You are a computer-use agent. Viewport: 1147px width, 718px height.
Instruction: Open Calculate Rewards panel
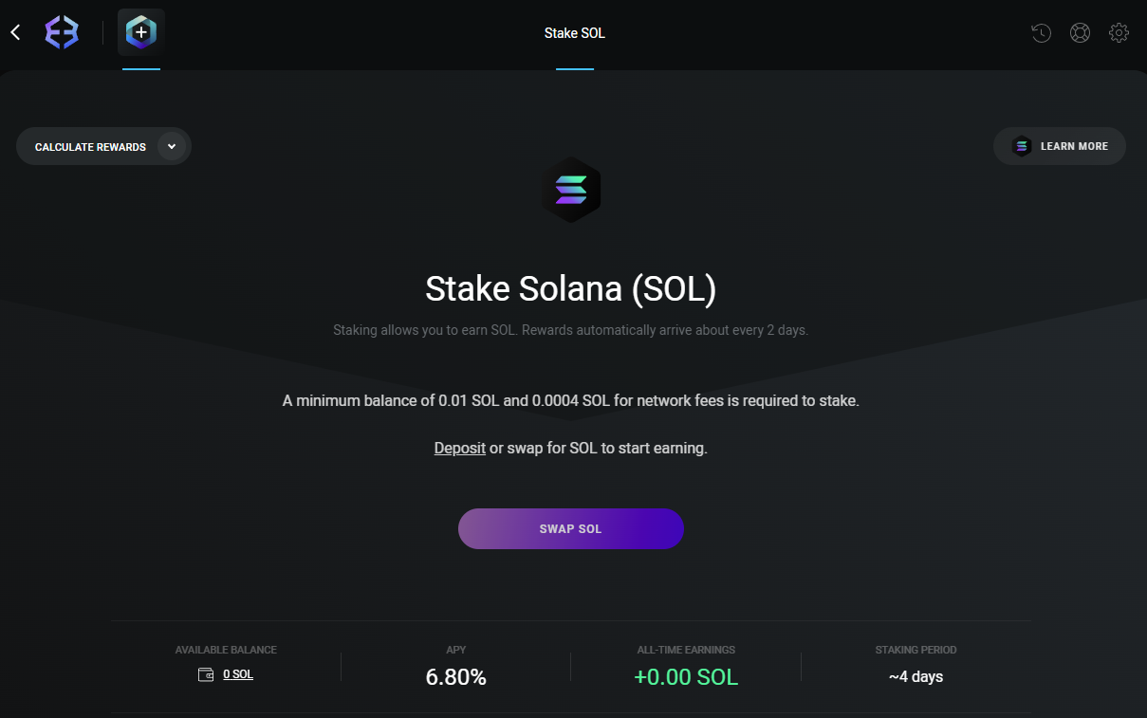[x=103, y=147]
